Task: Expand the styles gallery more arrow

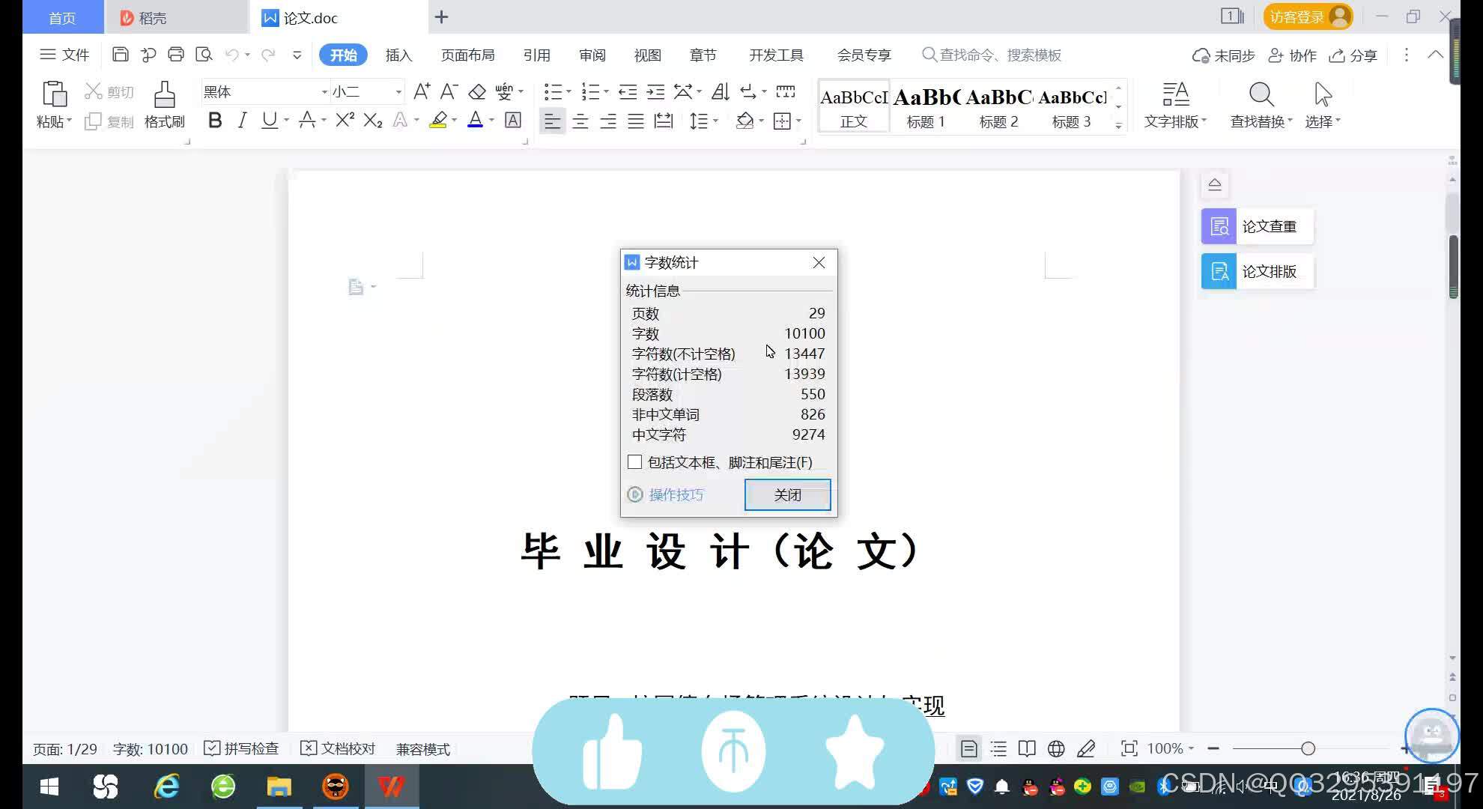Action: tap(1118, 126)
